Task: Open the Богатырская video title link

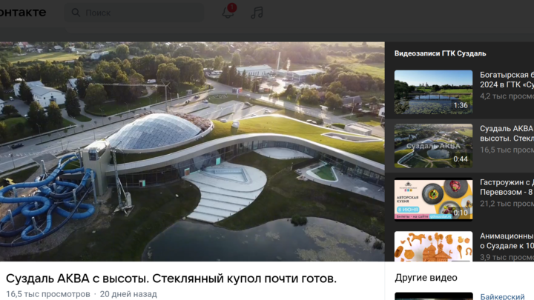Action: (507, 79)
